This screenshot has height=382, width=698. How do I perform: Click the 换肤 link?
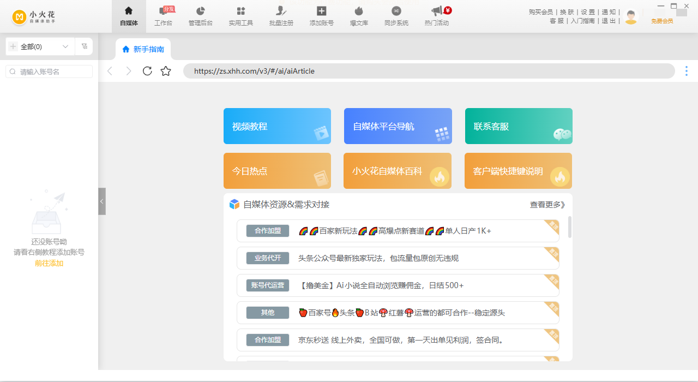pos(567,12)
